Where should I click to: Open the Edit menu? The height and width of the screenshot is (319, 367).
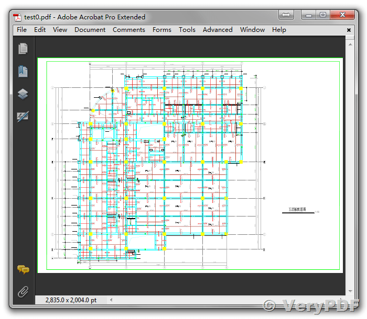(x=40, y=30)
